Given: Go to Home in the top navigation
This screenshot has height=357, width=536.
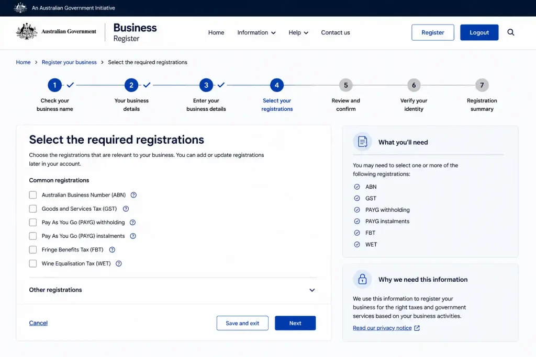Looking at the screenshot, I should [216, 32].
